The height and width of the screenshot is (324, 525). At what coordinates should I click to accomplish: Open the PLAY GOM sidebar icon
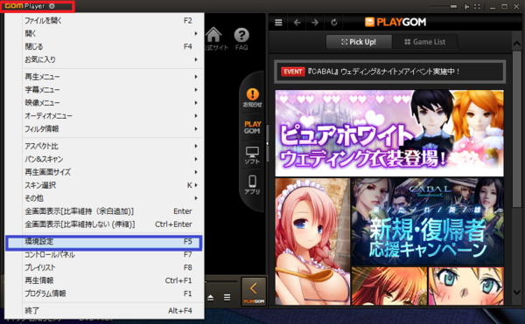[253, 128]
